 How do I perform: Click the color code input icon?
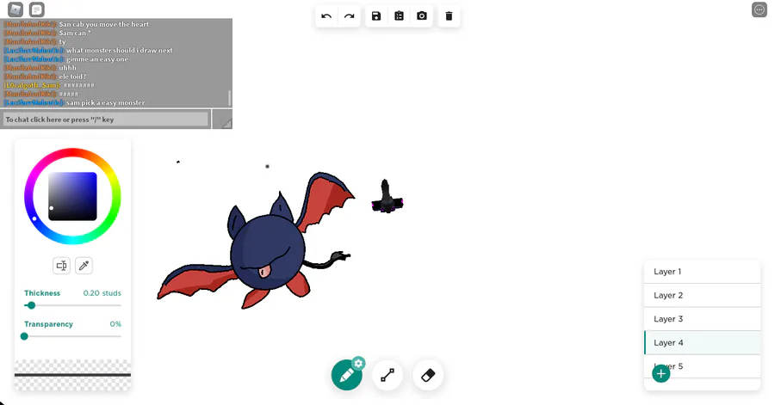(61, 266)
